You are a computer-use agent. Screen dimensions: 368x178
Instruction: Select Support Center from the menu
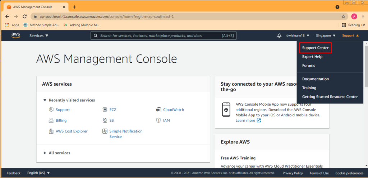click(x=316, y=48)
